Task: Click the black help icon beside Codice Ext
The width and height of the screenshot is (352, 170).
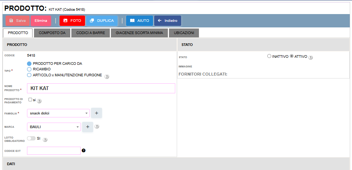Action: click(x=84, y=150)
